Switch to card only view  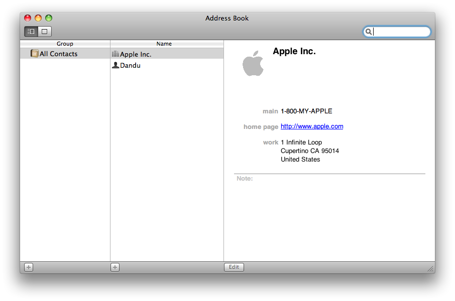click(45, 32)
